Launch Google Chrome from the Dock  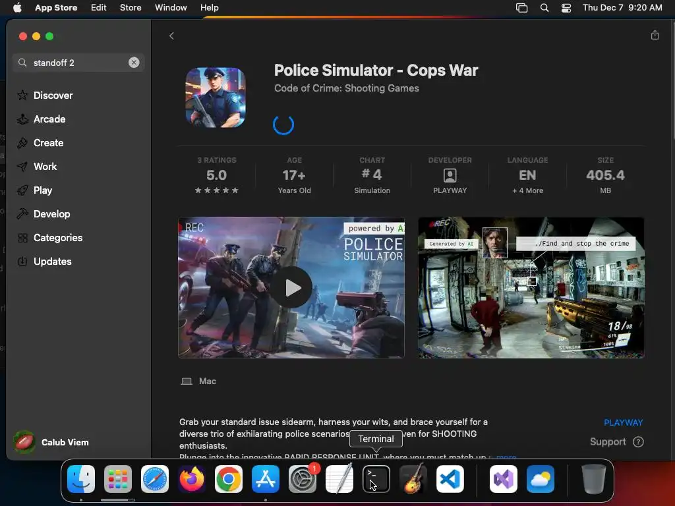[x=229, y=479]
